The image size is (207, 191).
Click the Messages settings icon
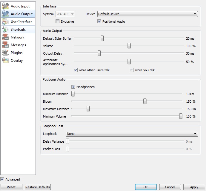click(5, 45)
